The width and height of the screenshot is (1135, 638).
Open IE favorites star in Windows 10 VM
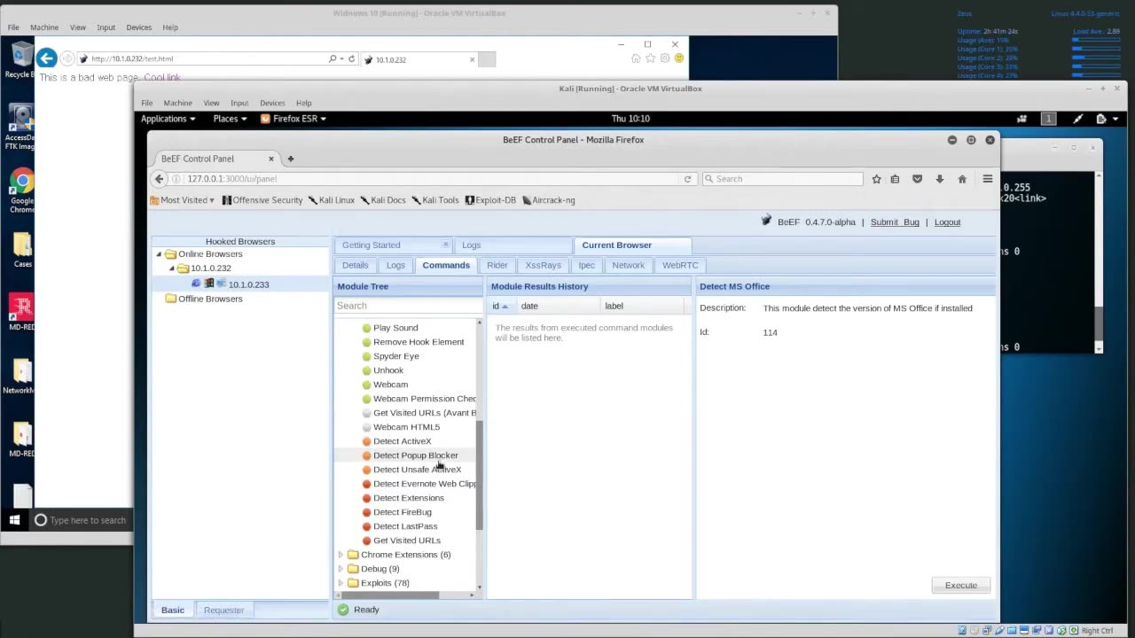(650, 58)
